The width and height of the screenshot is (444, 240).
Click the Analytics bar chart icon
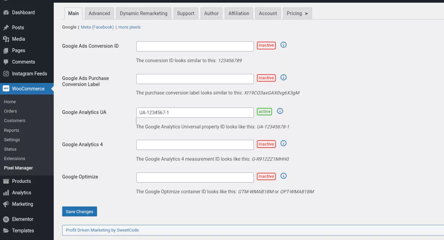coord(6,193)
